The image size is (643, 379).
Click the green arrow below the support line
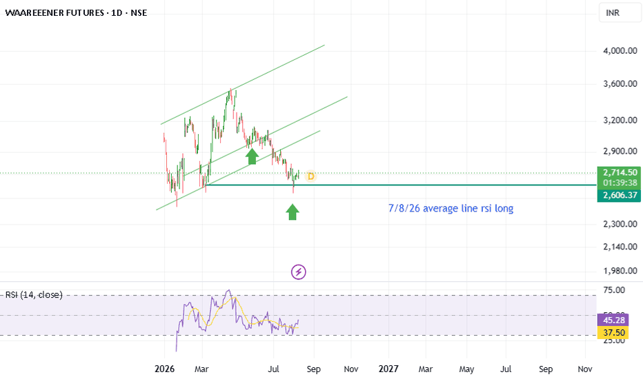click(293, 212)
